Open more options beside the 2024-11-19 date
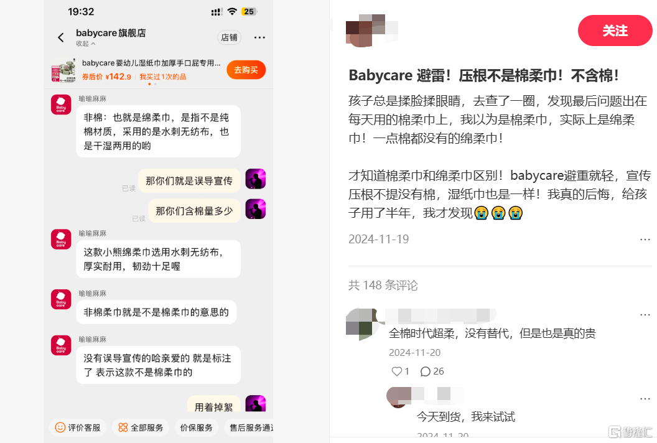This screenshot has height=443, width=657. click(x=645, y=240)
